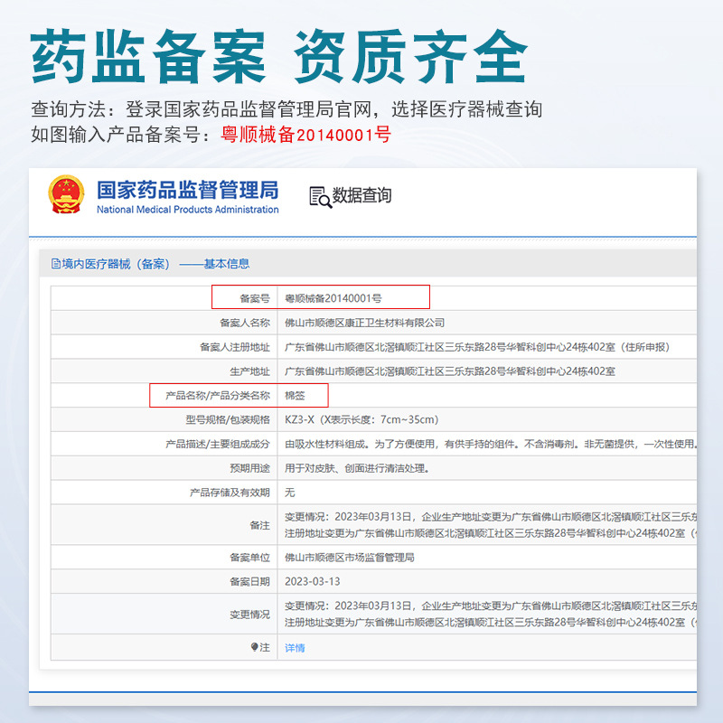Click the 备案日期 value 2023-03-13

312,581
